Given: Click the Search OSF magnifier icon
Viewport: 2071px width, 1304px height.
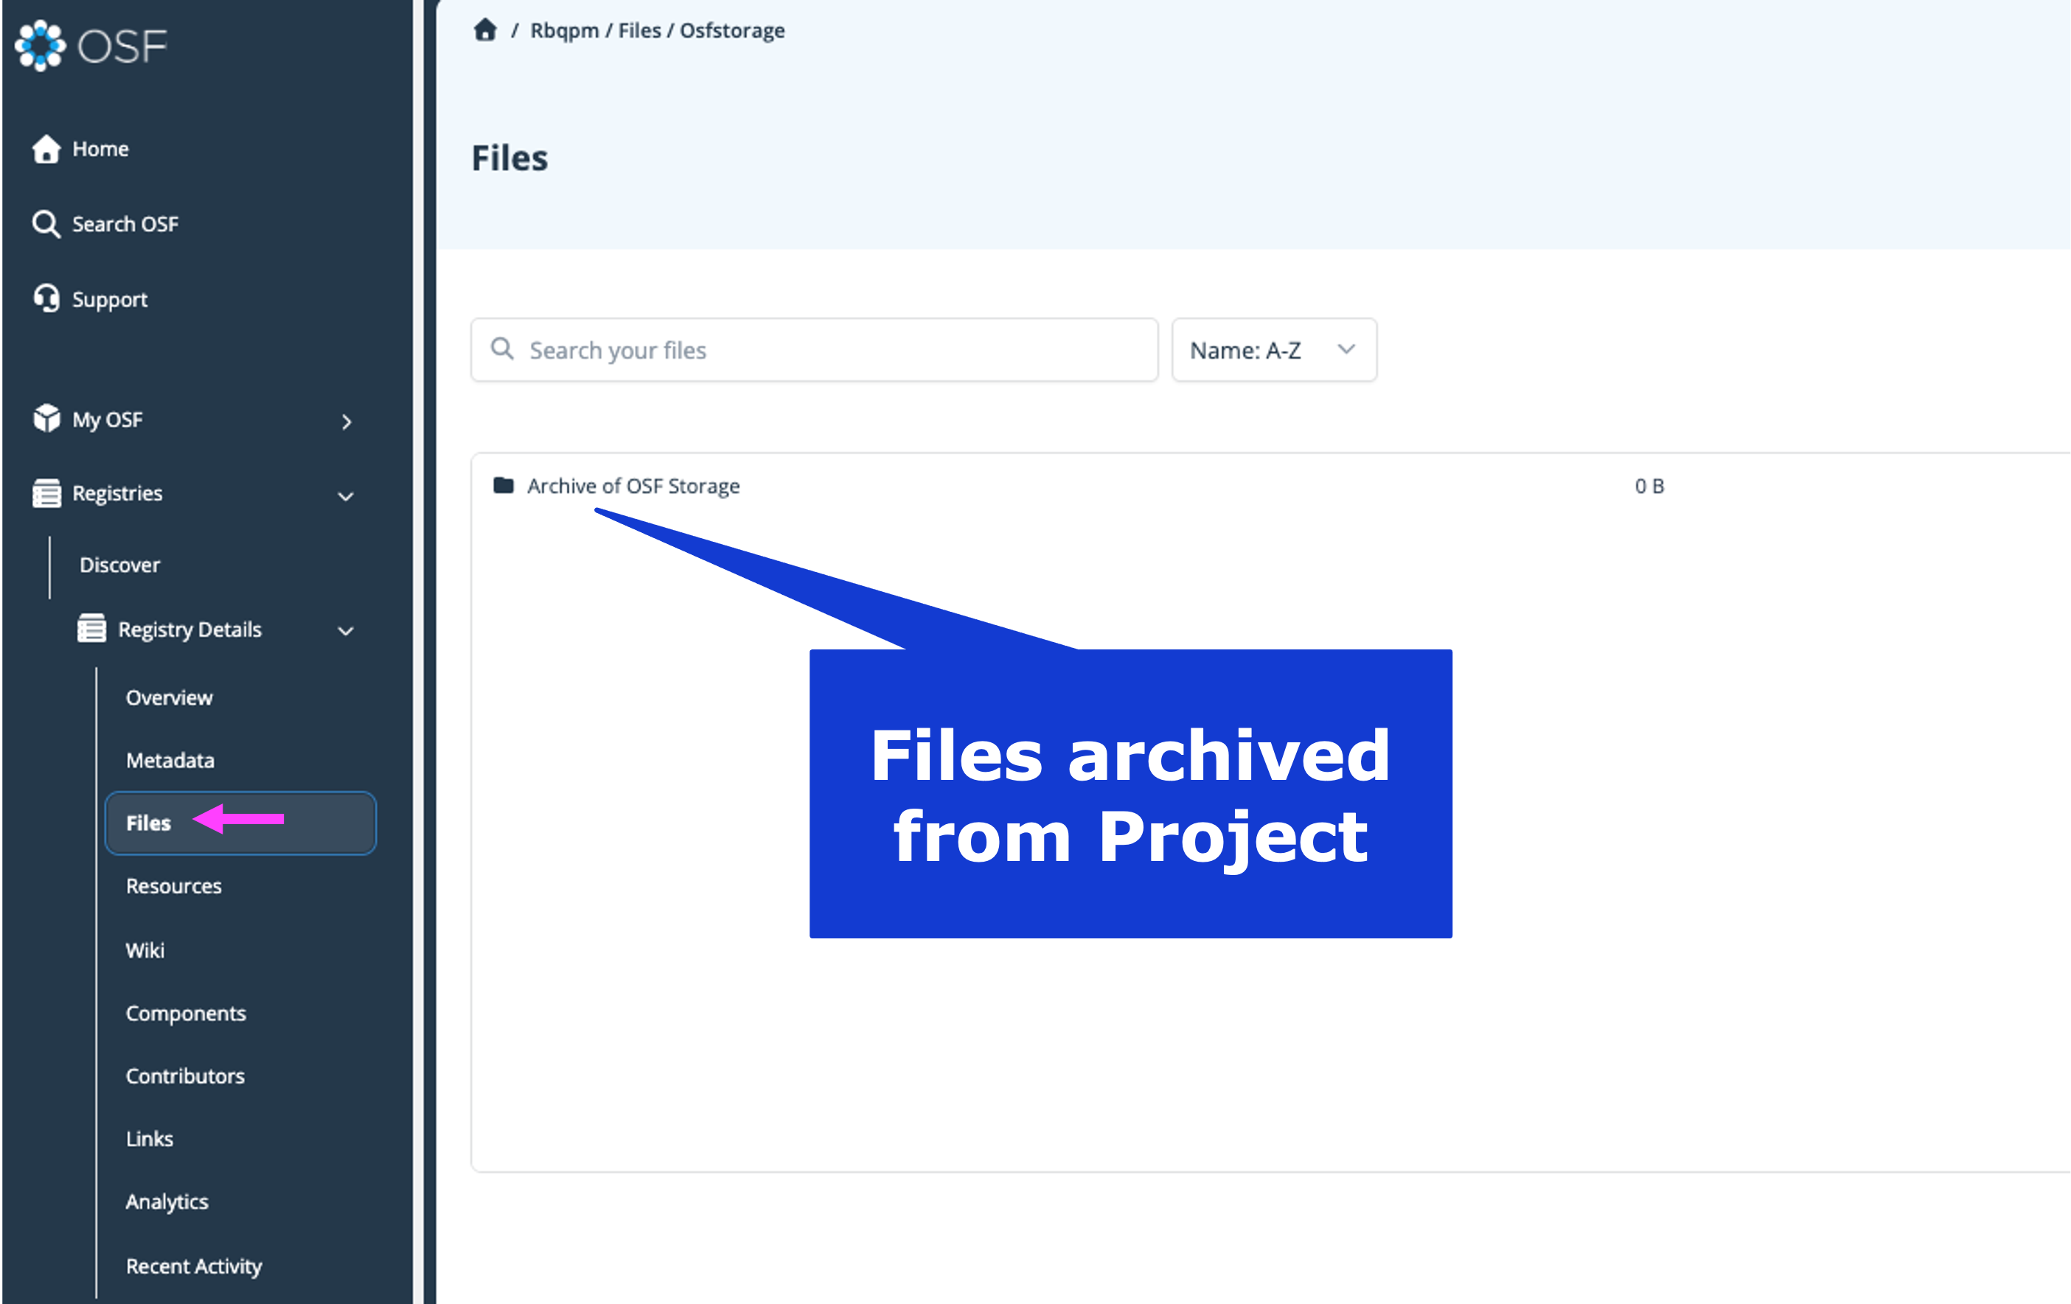Looking at the screenshot, I should [x=46, y=223].
